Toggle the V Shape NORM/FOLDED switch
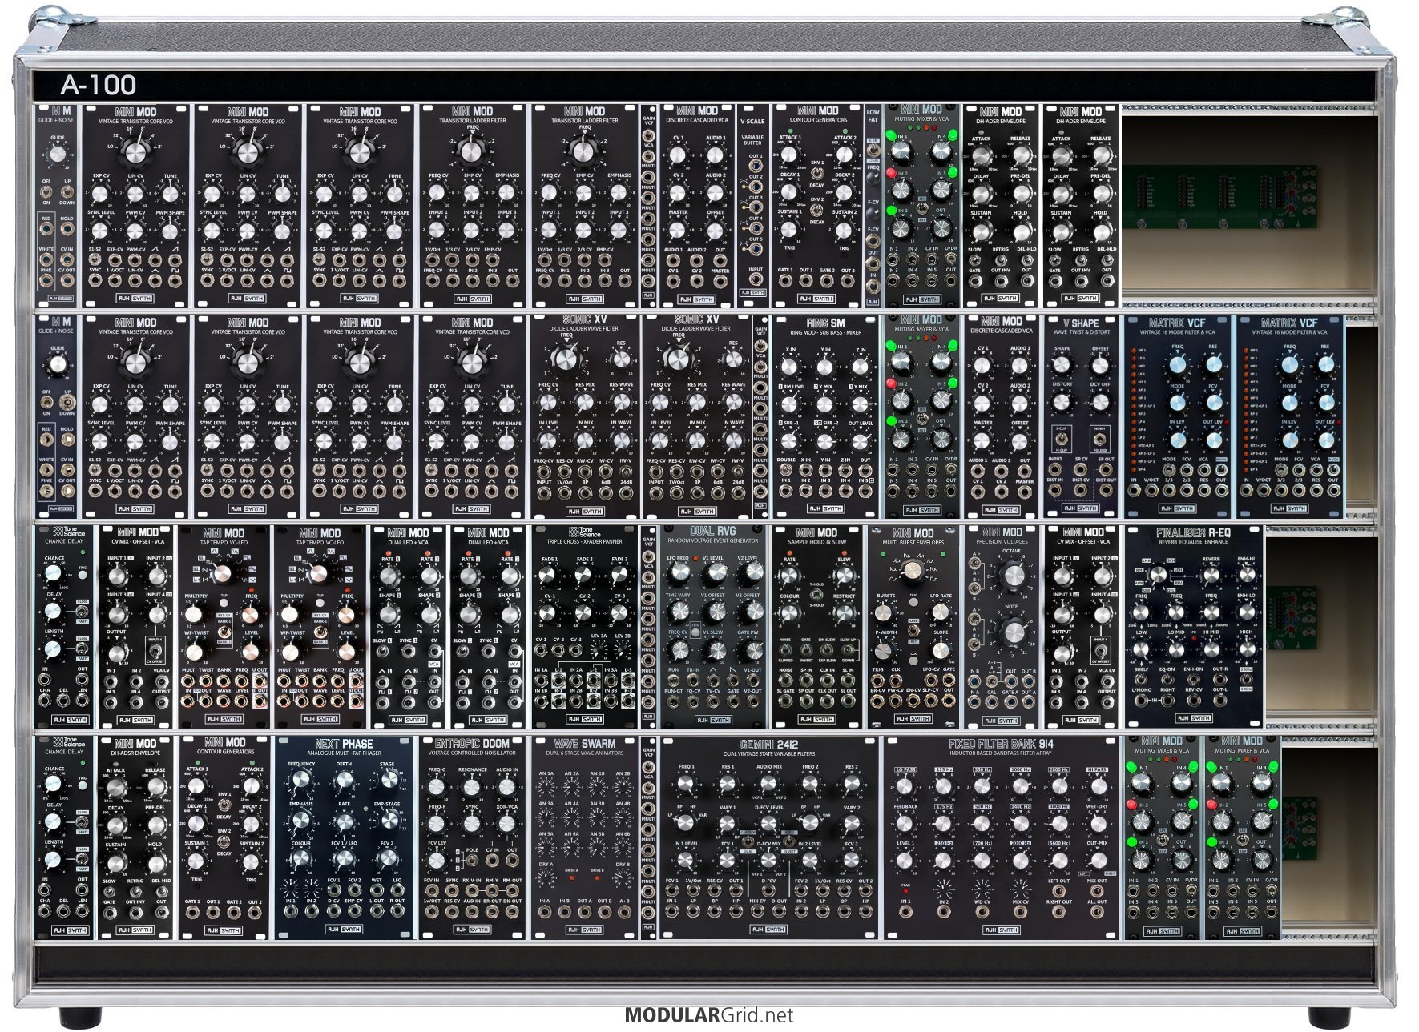Viewport: 1419px width, 1032px height. [1100, 440]
